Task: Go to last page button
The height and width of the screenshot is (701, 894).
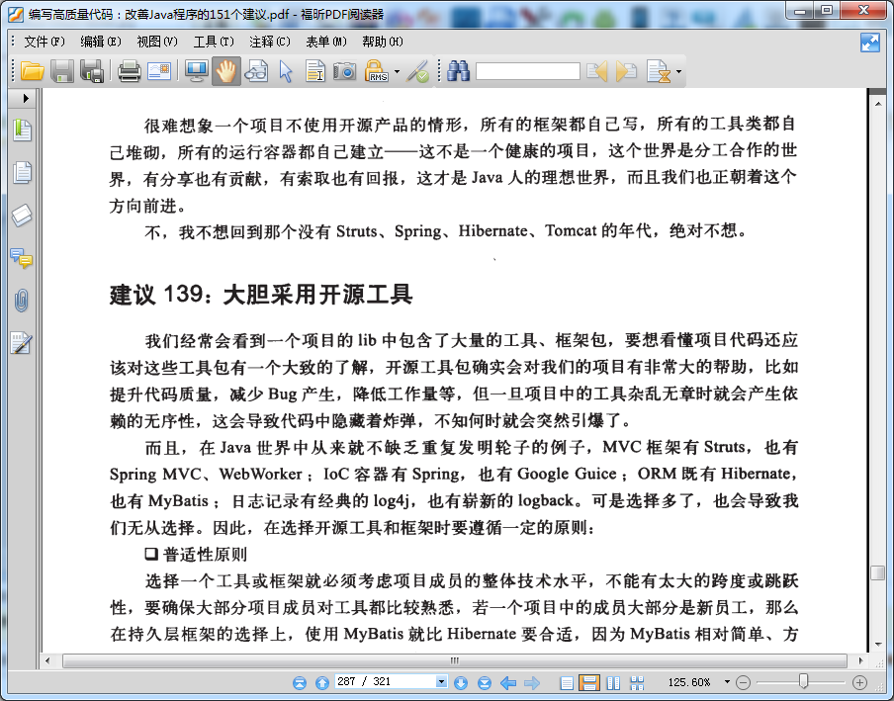Action: point(484,683)
